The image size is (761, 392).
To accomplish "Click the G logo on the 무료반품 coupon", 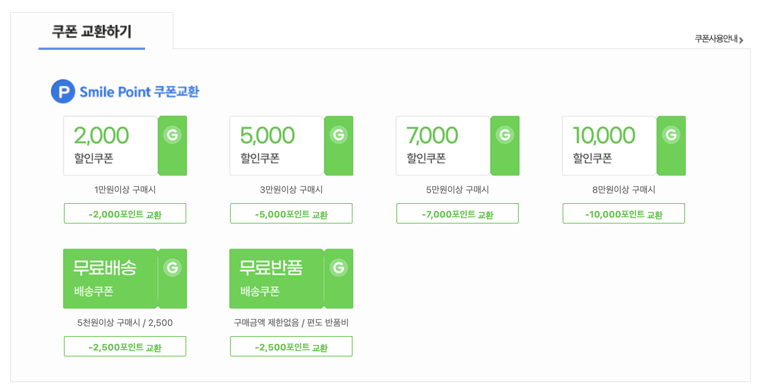I will click(x=339, y=268).
